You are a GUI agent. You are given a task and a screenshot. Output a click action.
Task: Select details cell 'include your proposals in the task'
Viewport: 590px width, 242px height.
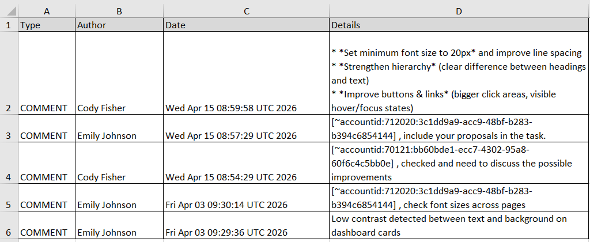point(459,128)
